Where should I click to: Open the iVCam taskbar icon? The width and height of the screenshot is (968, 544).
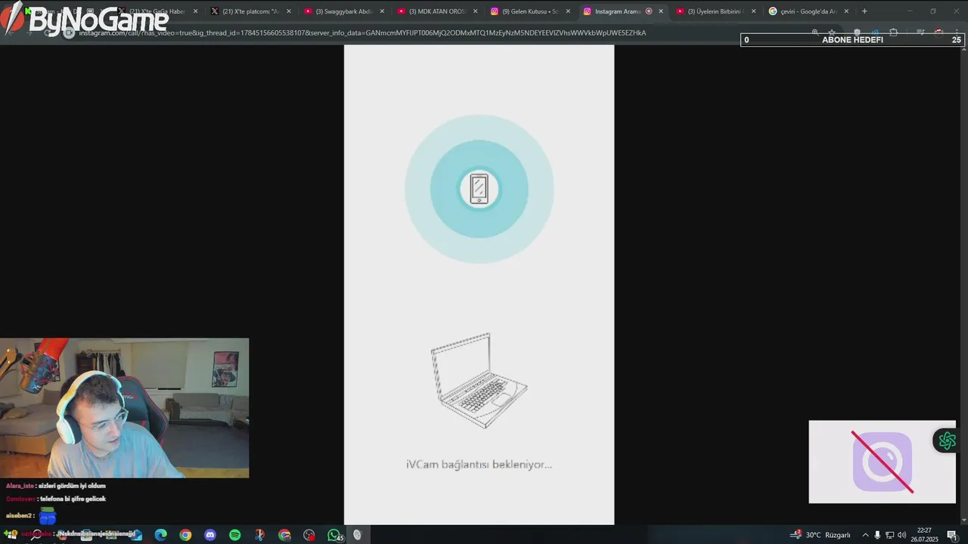click(357, 535)
